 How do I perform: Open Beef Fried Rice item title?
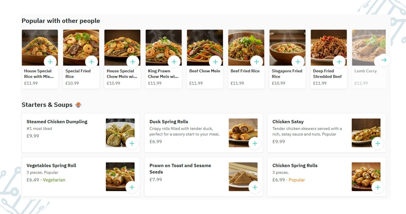[x=245, y=71]
